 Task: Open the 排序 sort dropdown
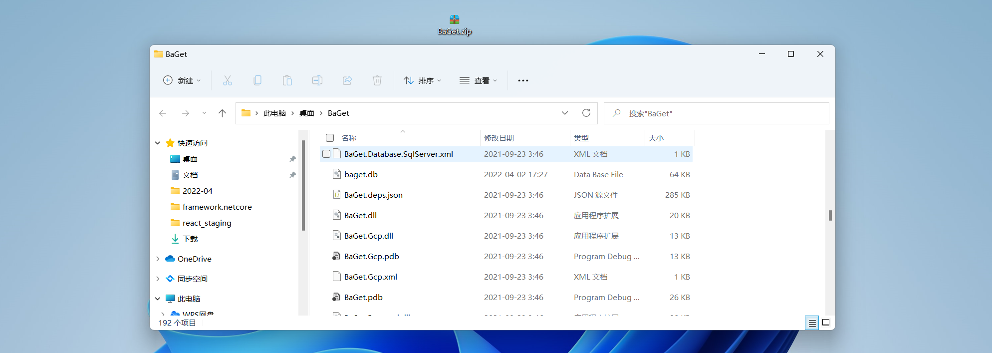coord(423,80)
